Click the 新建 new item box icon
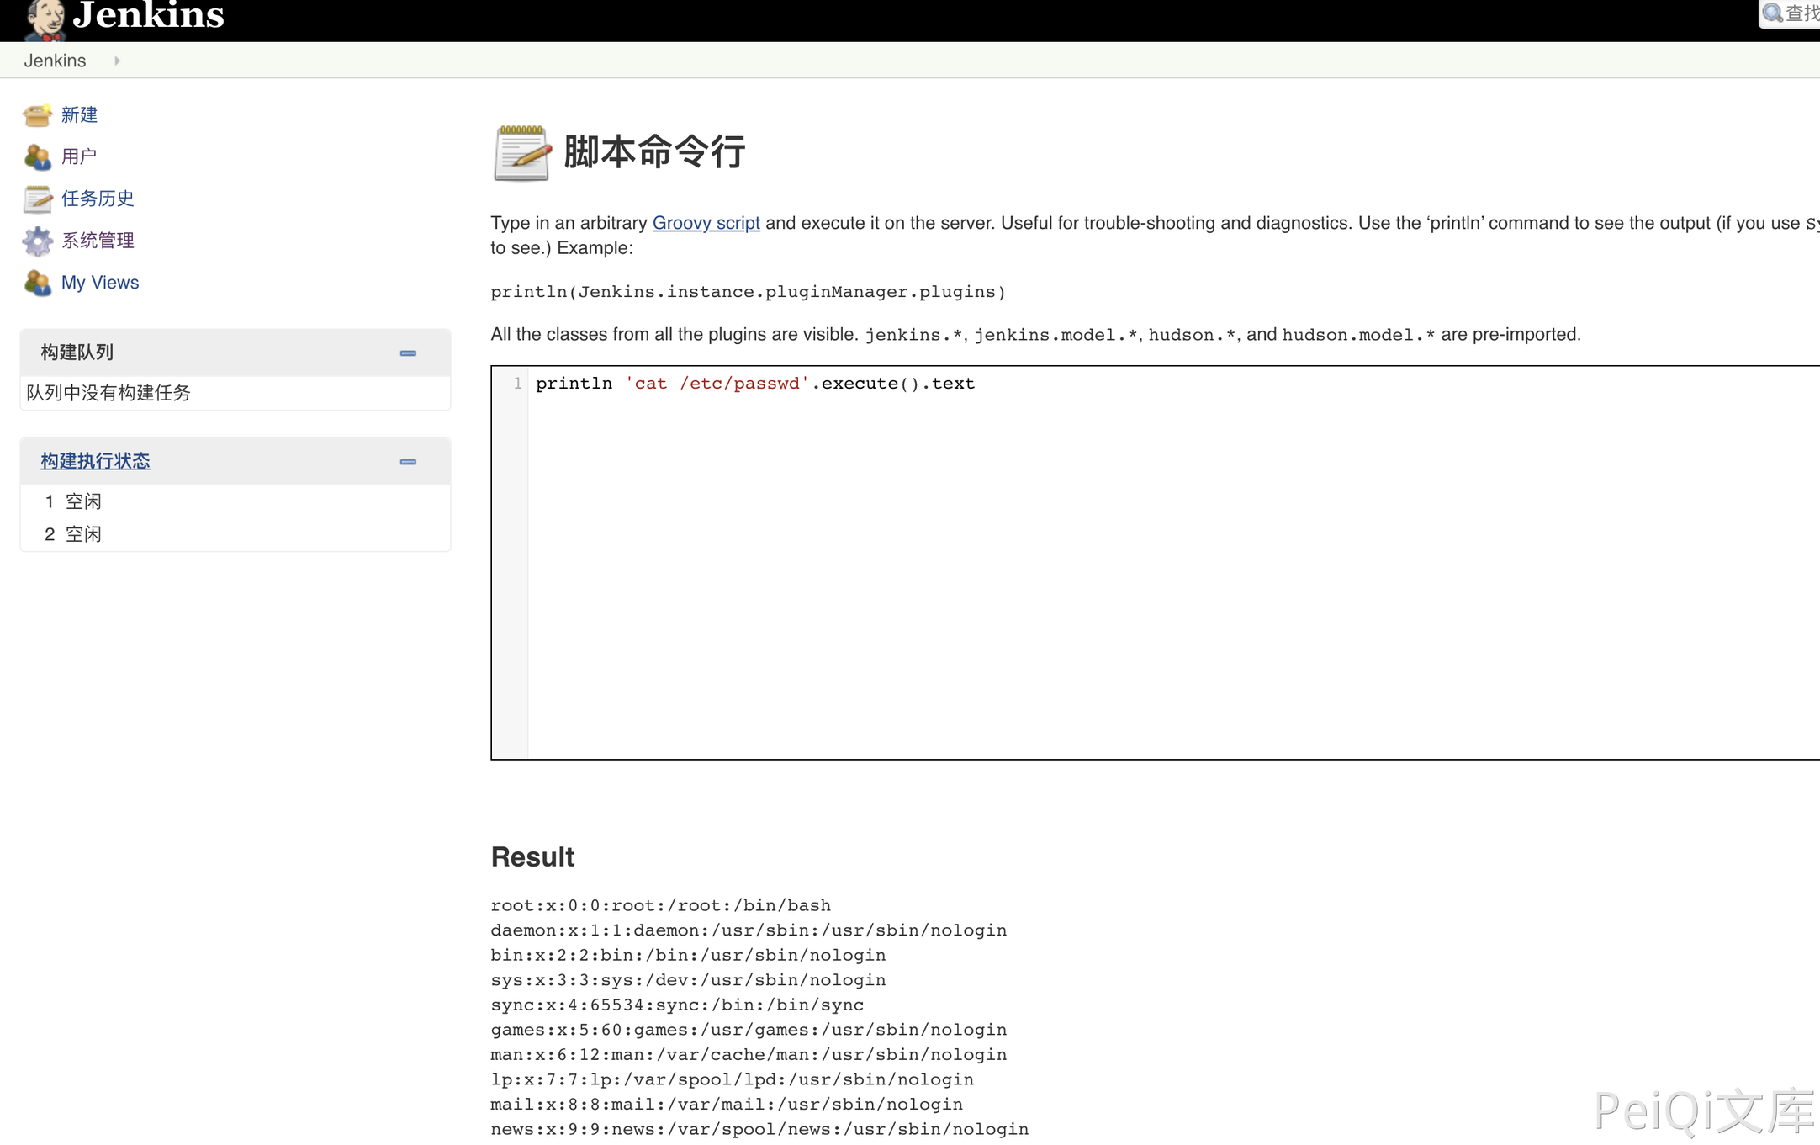1820x1145 pixels. [37, 115]
